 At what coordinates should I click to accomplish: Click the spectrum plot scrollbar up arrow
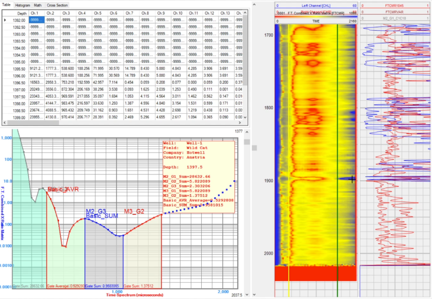click(x=247, y=132)
